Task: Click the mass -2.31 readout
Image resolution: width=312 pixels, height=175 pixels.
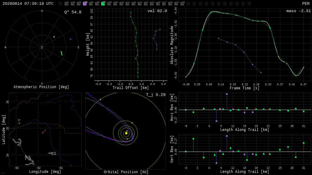Action: tap(299, 11)
